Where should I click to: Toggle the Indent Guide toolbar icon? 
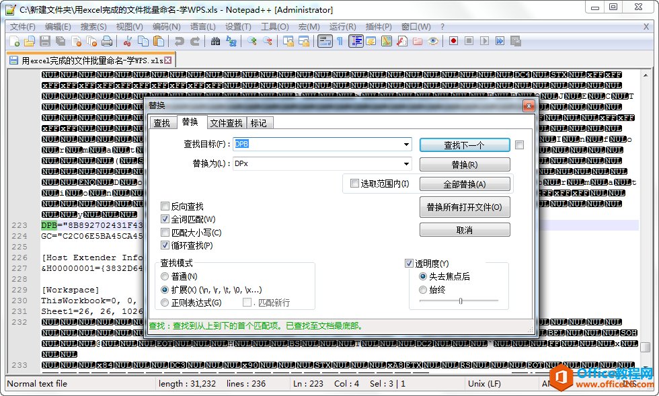click(x=356, y=41)
